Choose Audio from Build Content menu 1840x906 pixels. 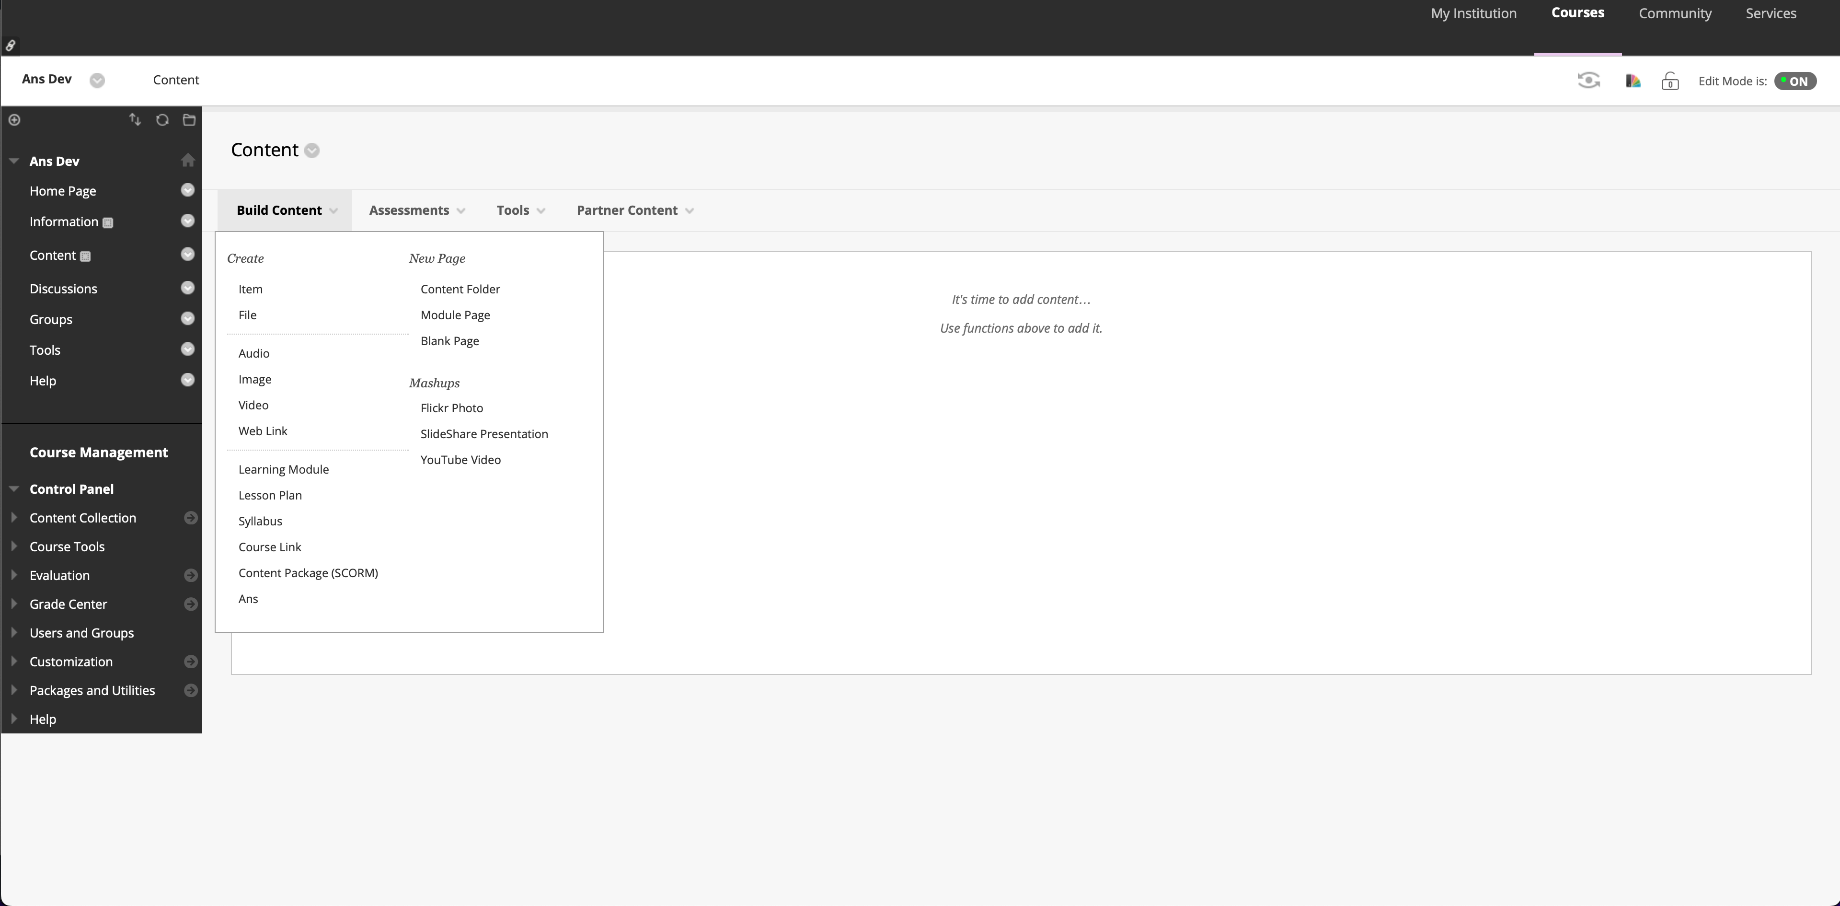point(253,354)
